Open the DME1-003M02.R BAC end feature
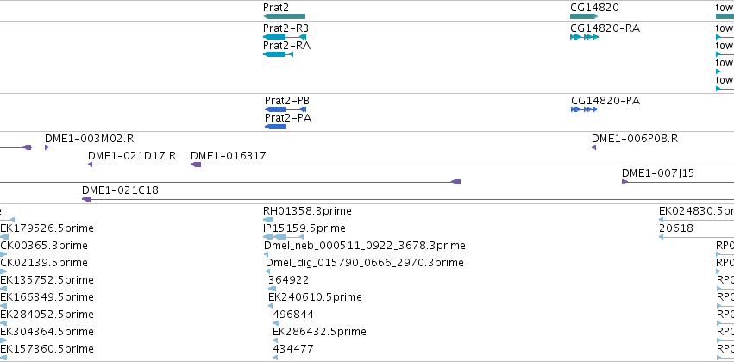Screen dimensions: 734x362 [47, 147]
